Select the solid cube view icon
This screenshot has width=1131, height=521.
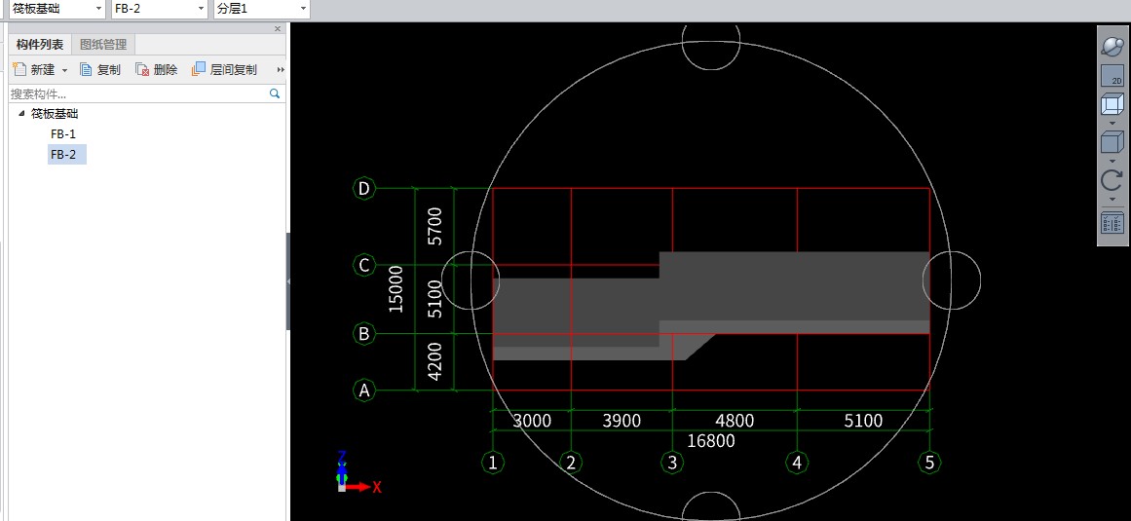point(1112,141)
